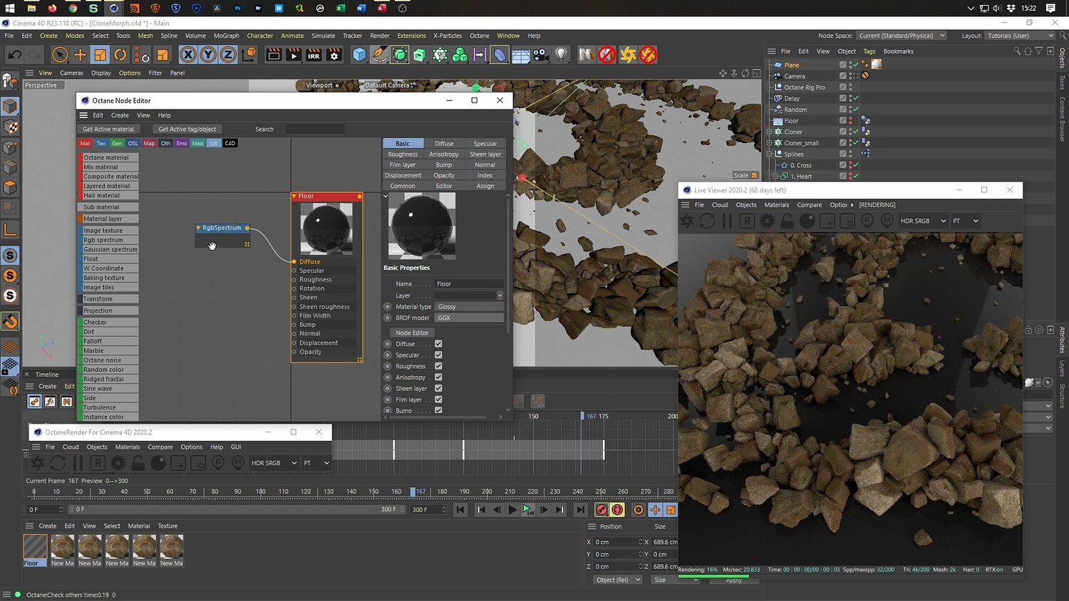Click the Camera object icon in toolbar
The height and width of the screenshot is (601, 1069).
[x=541, y=55]
